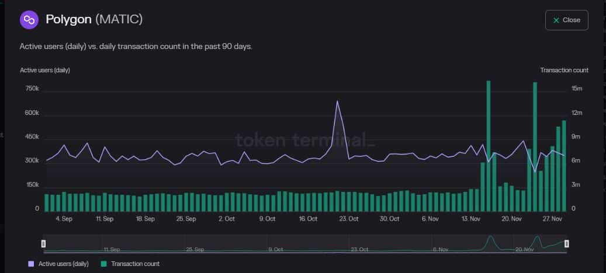Click the 'Active users (daily)' axis title
This screenshot has height=273, width=606.
(45, 70)
